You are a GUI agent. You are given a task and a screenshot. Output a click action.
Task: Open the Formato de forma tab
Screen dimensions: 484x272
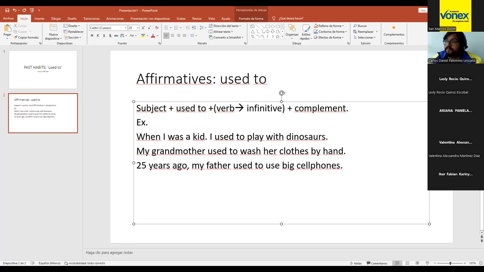pos(251,18)
